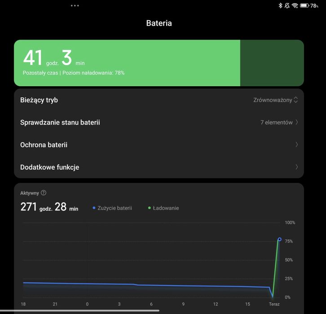This screenshot has height=314, width=326.
Task: Tap the help icon next to Aktywny
Action: 44,193
